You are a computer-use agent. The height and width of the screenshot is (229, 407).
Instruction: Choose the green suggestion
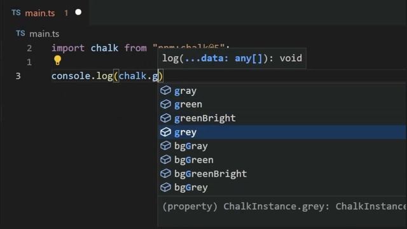click(x=282, y=104)
